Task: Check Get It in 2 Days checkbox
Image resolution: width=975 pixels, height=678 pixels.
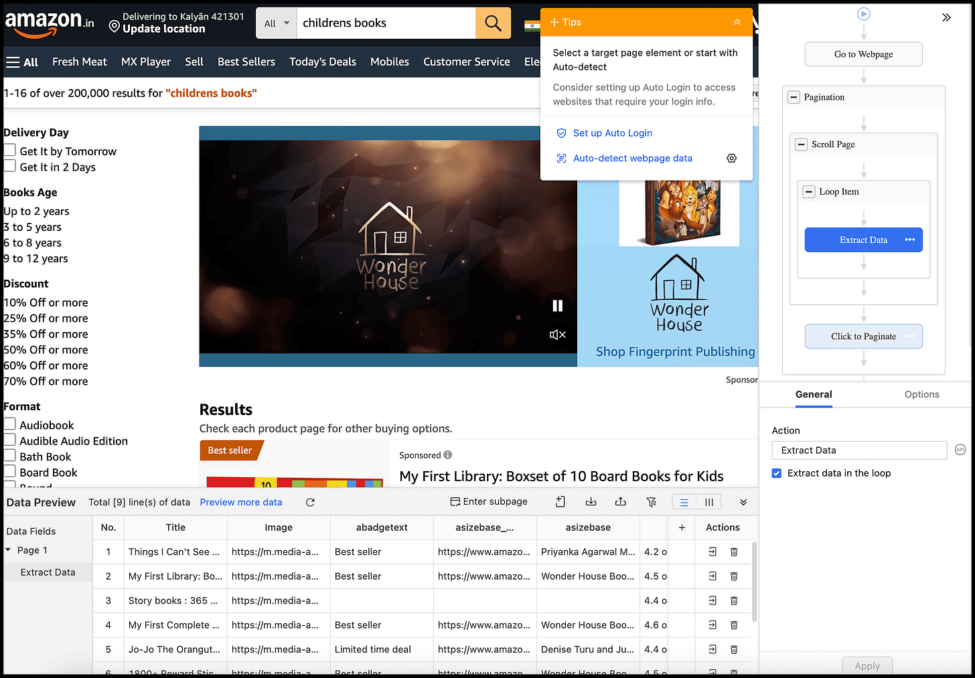Action: tap(10, 165)
